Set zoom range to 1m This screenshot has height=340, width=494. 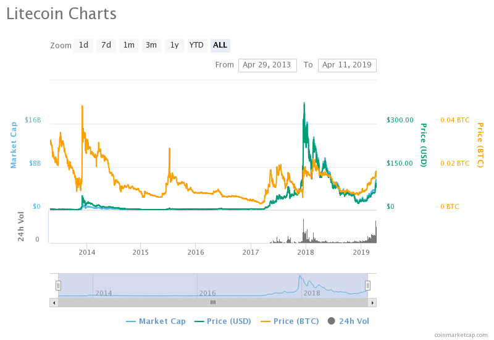(x=129, y=45)
